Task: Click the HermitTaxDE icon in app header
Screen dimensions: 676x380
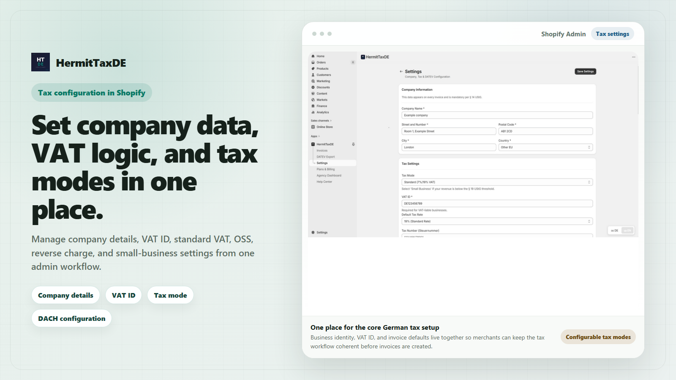Action: click(x=363, y=57)
